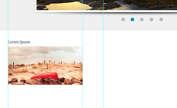Select the fifth slider pagination dot

(x=161, y=20)
